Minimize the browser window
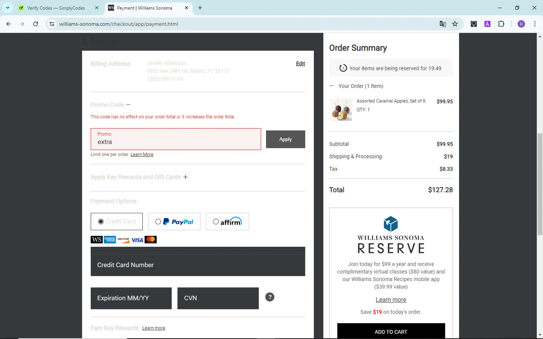Image resolution: width=543 pixels, height=339 pixels. pyautogui.click(x=500, y=8)
